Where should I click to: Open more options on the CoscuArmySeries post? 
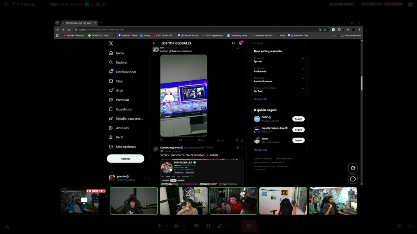(x=242, y=148)
